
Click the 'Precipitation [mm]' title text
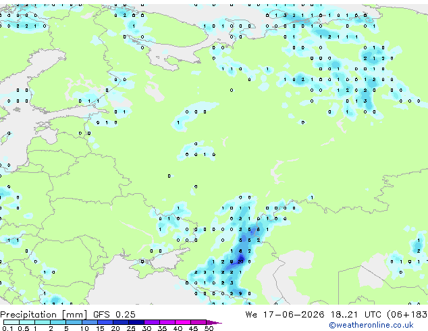tap(43, 315)
